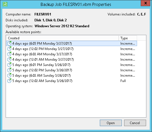The height and width of the screenshot is (132, 152).
Task: Sort by the Created column header
Action: point(63,38)
